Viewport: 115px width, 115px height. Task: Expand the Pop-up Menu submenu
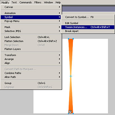(x=31, y=21)
